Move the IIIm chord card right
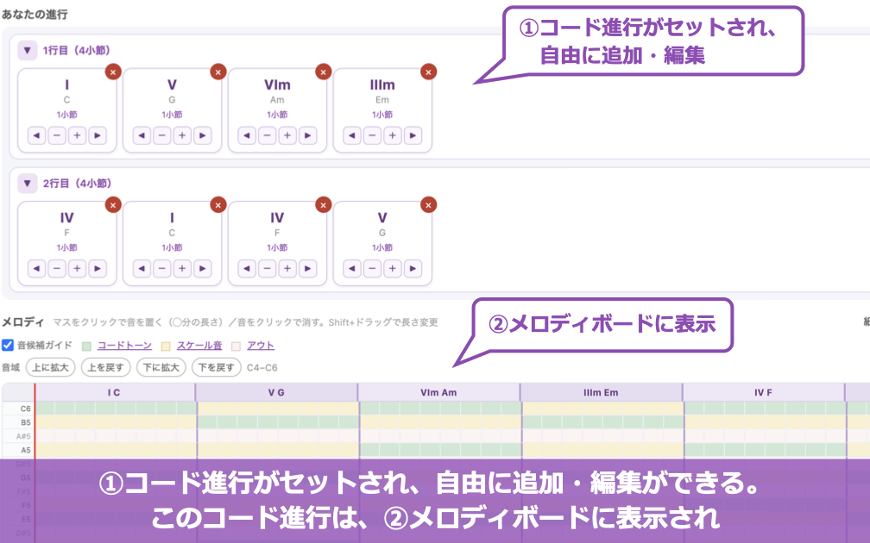 pyautogui.click(x=413, y=136)
